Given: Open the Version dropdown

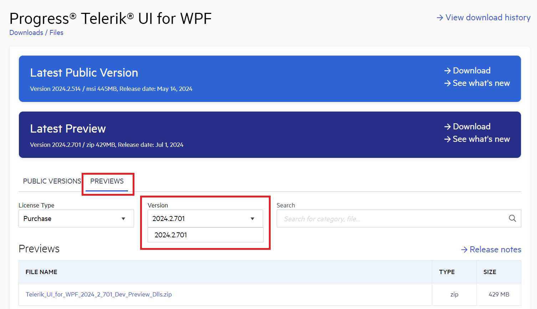Looking at the screenshot, I should [205, 218].
